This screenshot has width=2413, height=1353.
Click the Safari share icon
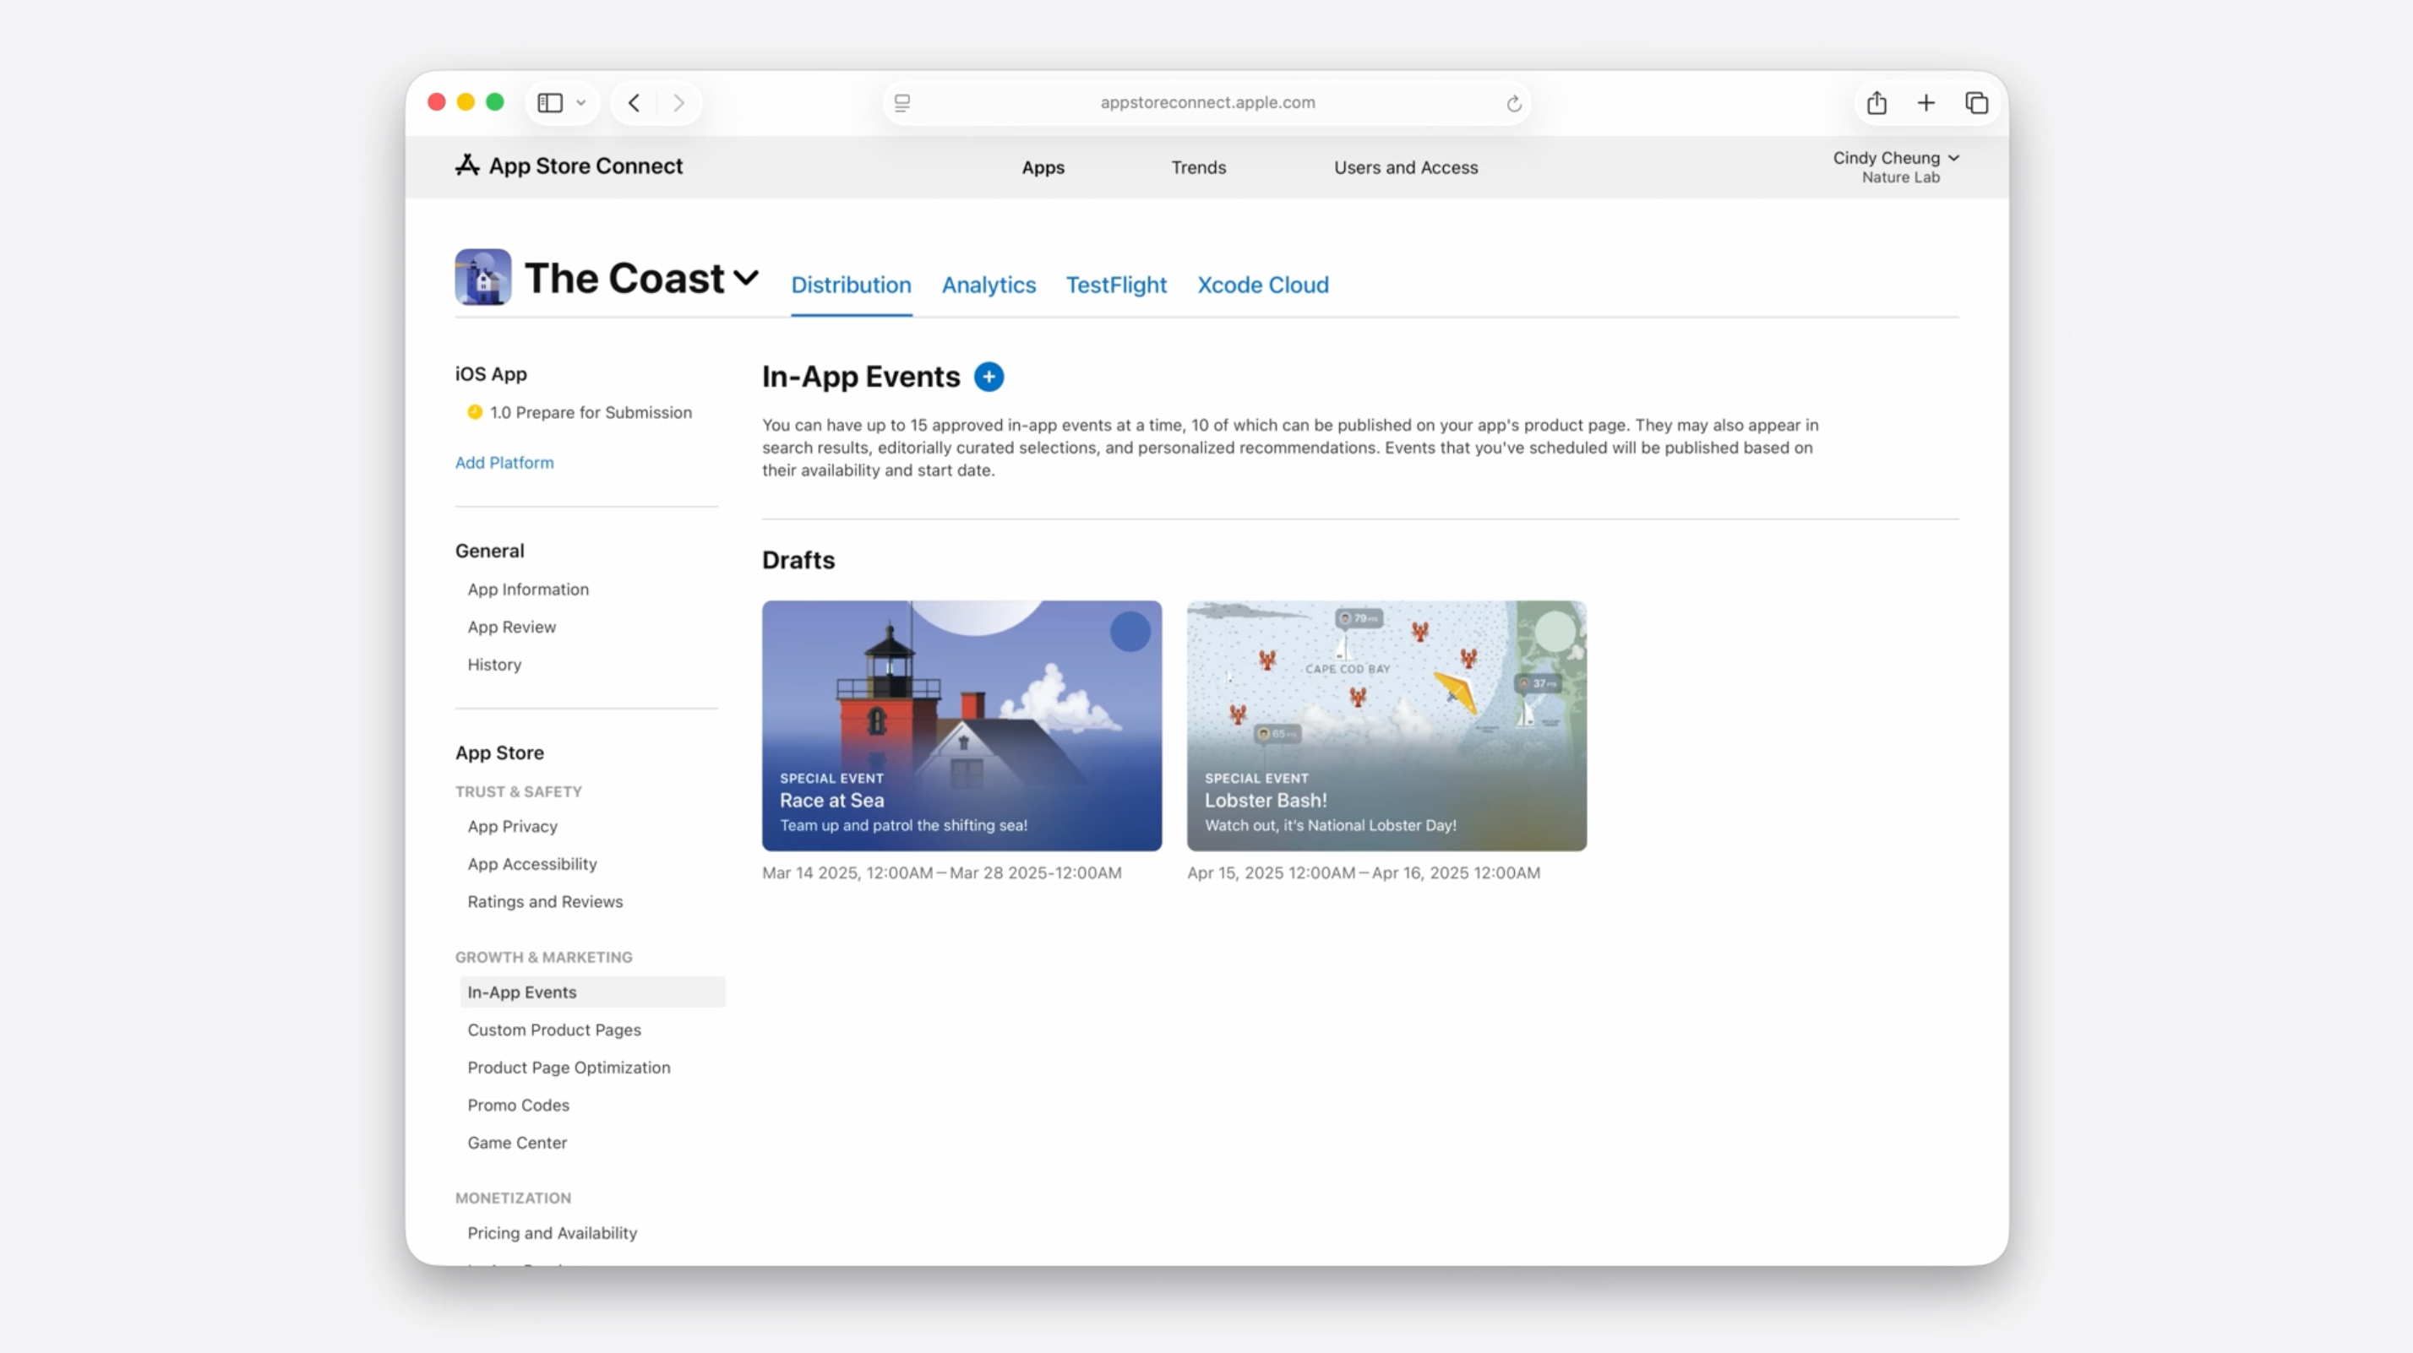tap(1876, 103)
